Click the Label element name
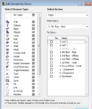Screen dimensions: 92x109 [x=16, y=77]
